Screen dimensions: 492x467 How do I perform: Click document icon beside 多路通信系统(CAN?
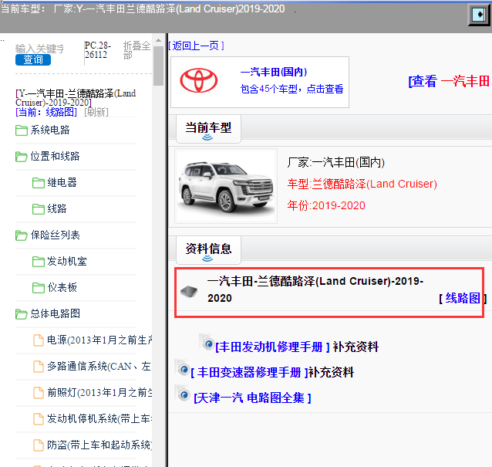tap(39, 366)
